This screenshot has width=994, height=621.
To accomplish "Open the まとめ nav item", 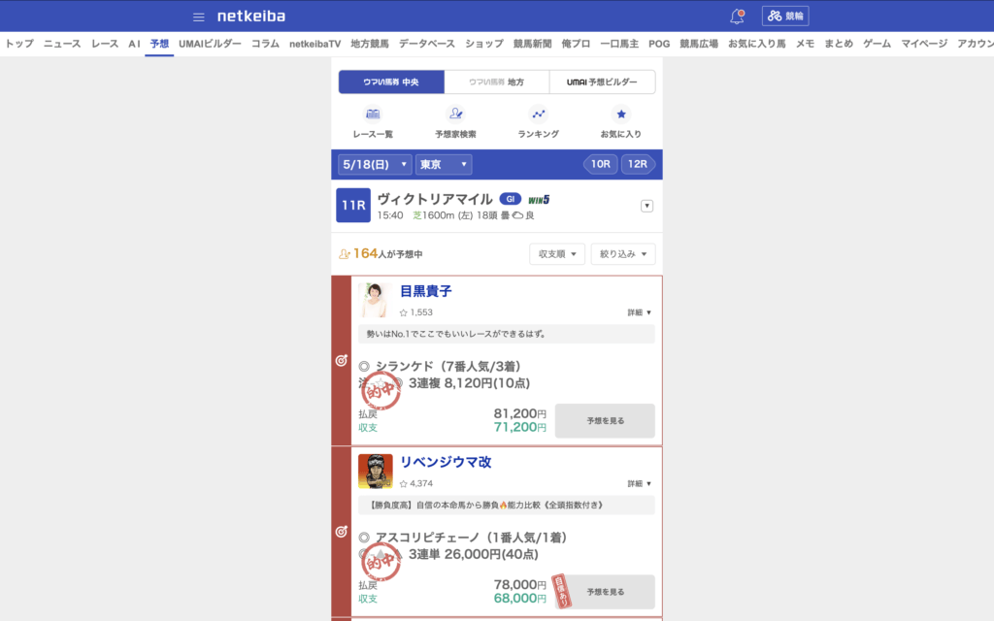I will point(839,44).
